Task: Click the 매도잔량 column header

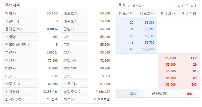Action: (126, 13)
